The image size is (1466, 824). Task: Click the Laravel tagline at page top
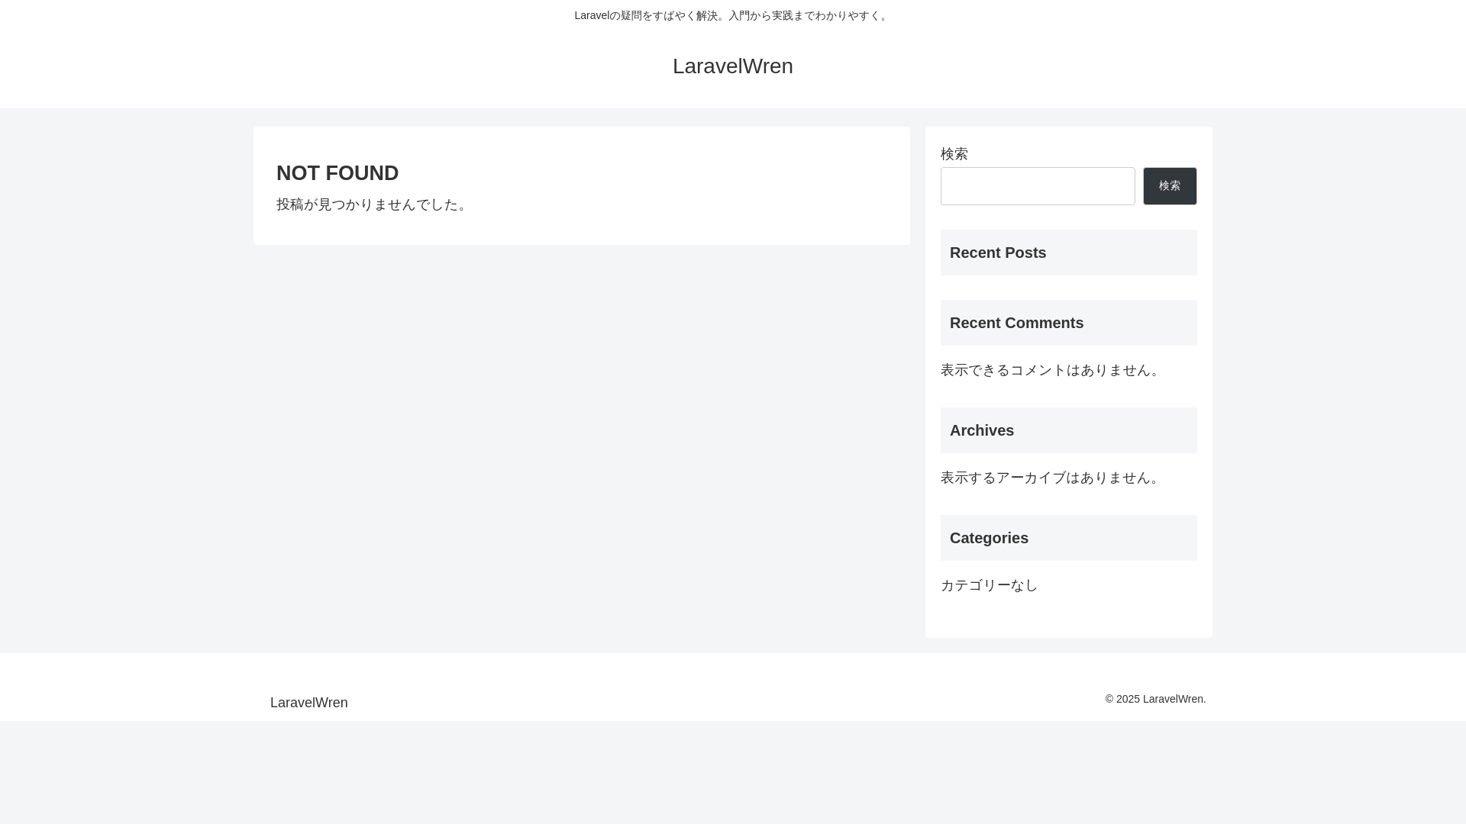(732, 15)
